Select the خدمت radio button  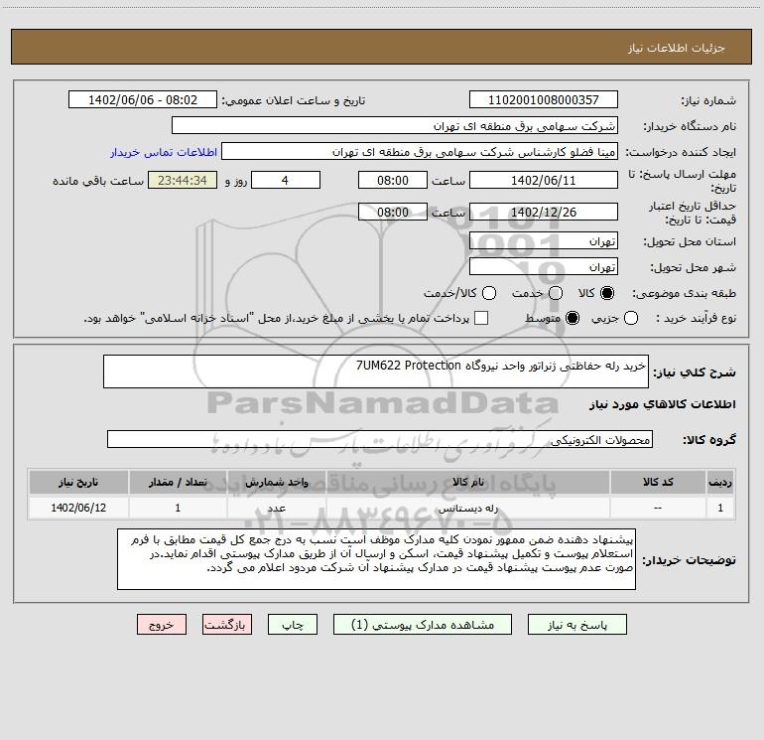click(x=556, y=293)
